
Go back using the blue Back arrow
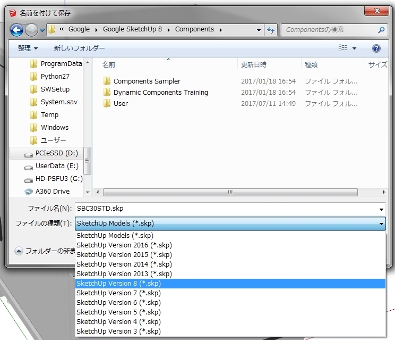(x=16, y=30)
